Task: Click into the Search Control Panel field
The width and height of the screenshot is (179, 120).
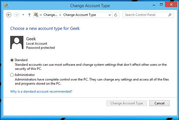Action: click(145, 15)
